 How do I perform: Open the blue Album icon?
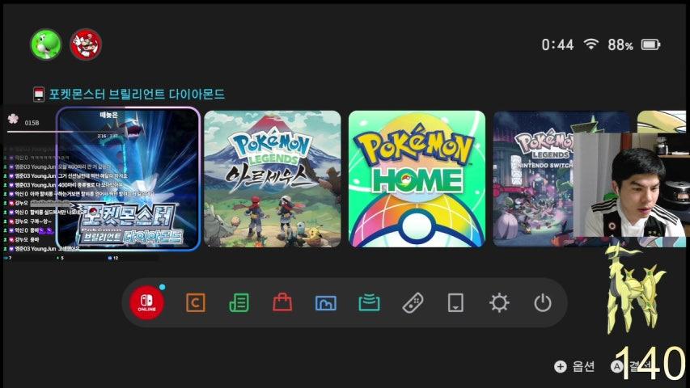[326, 302]
